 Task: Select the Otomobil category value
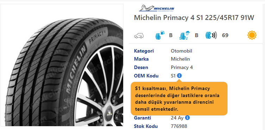pyautogui.click(x=181, y=51)
